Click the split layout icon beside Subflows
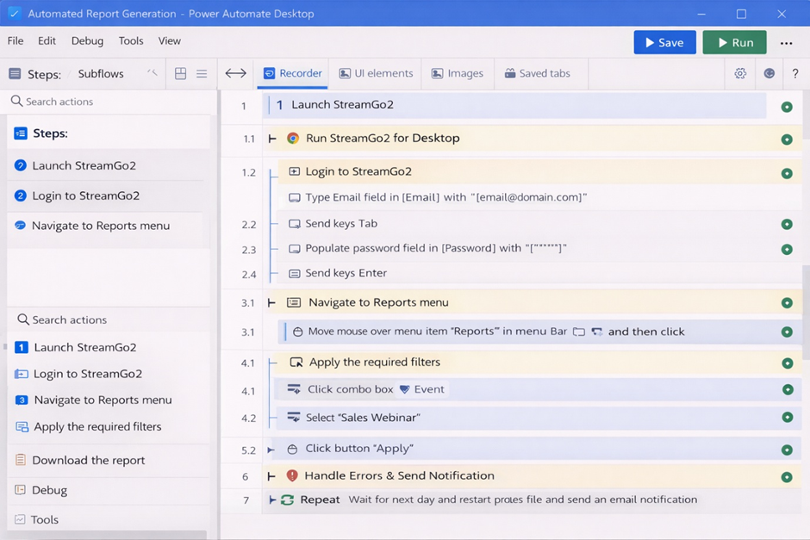Screen dimensions: 810x540 (x=180, y=74)
